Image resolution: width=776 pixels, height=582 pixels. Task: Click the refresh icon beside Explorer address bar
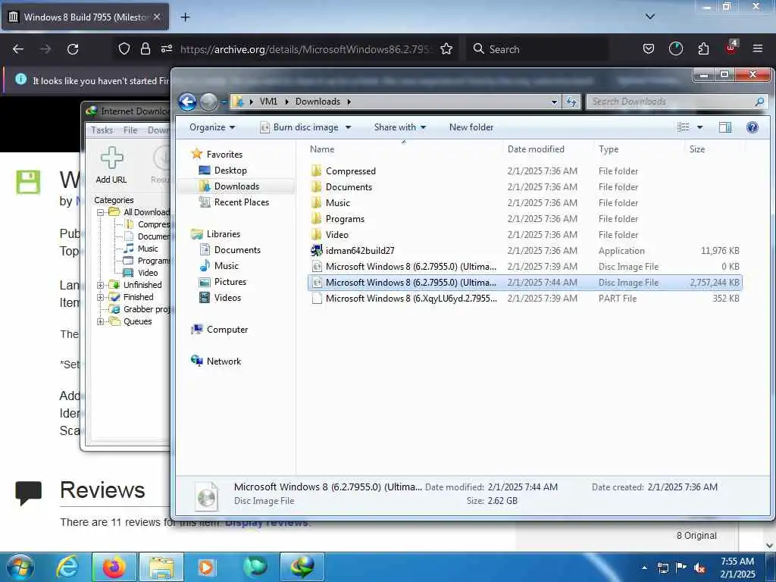click(x=571, y=102)
